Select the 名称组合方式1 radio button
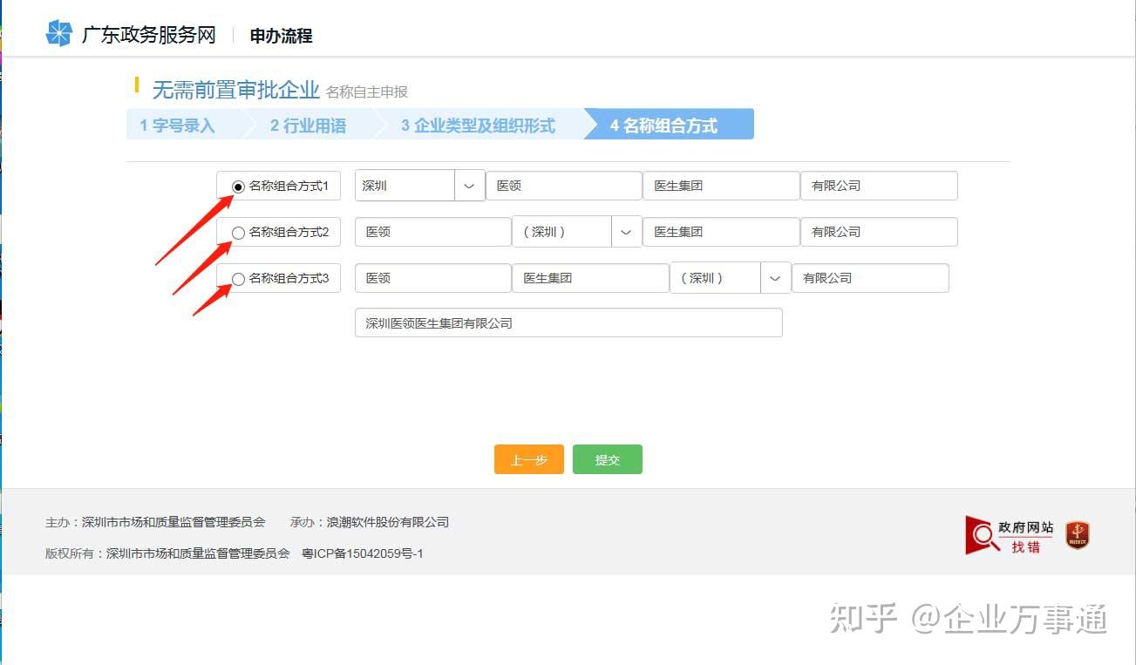1136x665 pixels. pos(238,187)
